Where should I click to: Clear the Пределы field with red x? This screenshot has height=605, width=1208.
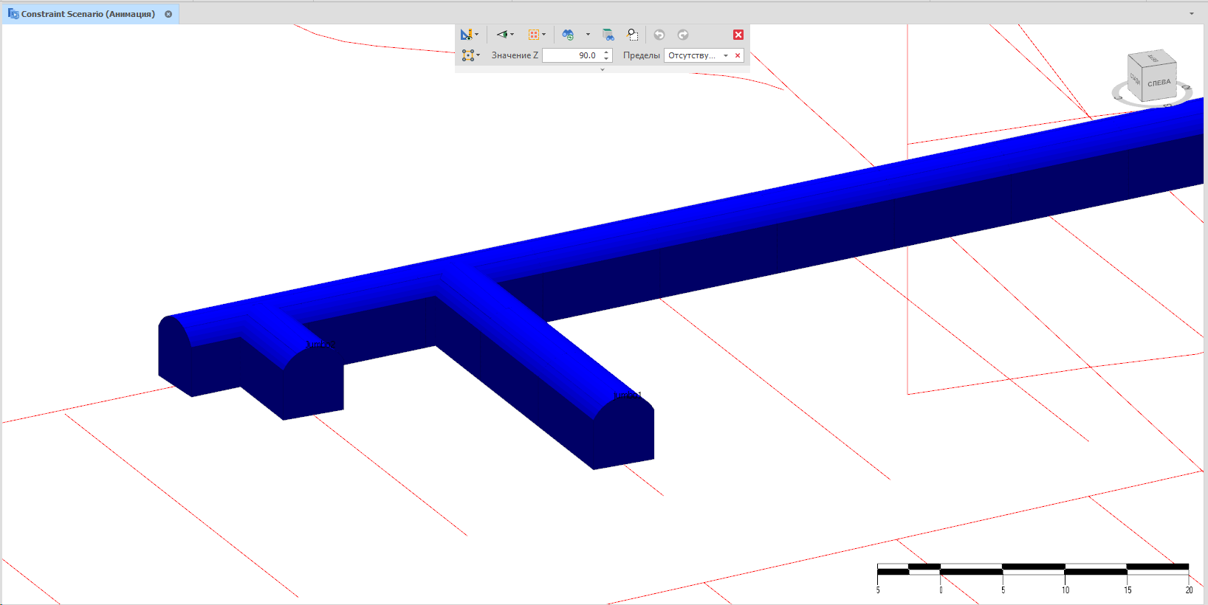pyautogui.click(x=738, y=55)
